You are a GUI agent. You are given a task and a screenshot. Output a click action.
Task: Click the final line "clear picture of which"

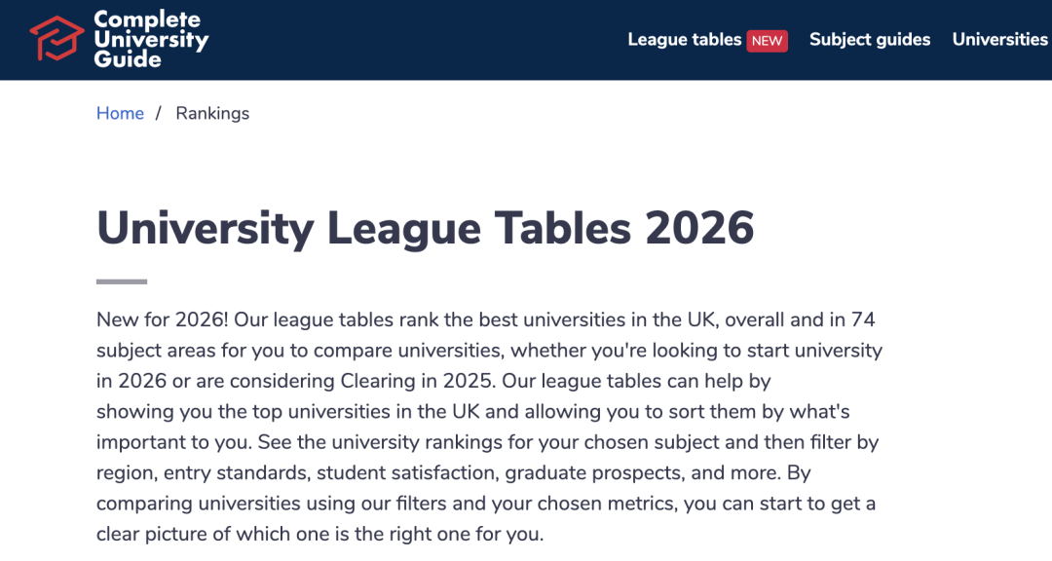(319, 535)
